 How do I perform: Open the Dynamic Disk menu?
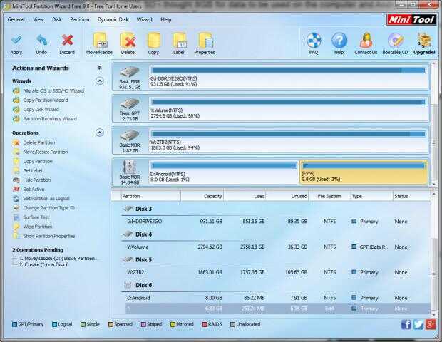click(113, 19)
